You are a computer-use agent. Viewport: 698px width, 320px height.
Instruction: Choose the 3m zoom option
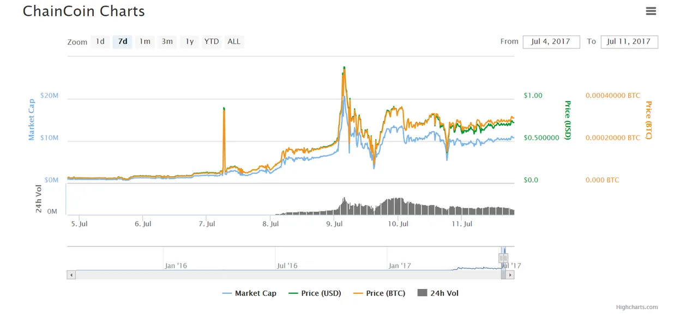167,41
